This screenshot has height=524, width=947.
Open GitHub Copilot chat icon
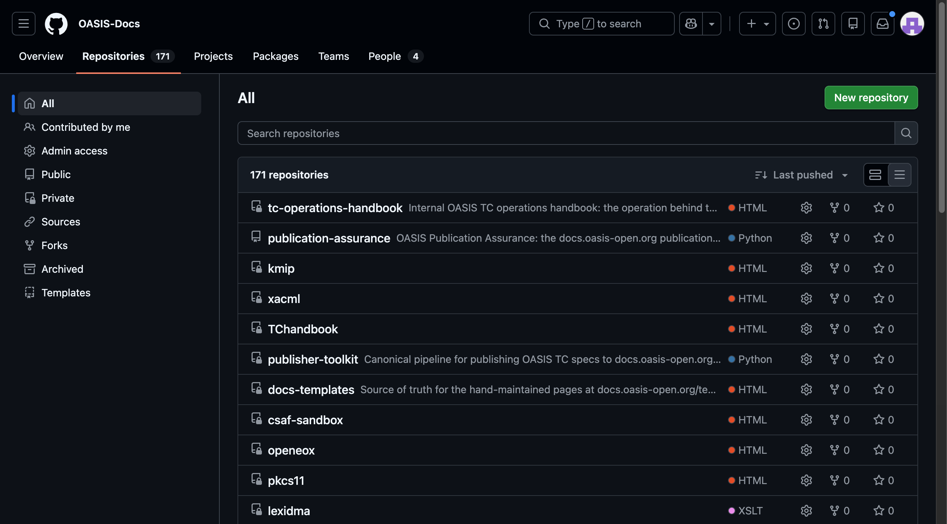691,24
